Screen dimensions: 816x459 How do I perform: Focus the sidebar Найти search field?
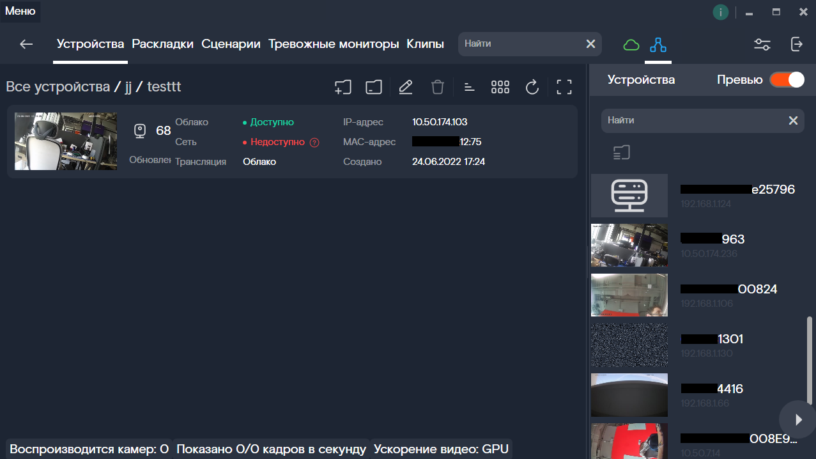tap(703, 120)
